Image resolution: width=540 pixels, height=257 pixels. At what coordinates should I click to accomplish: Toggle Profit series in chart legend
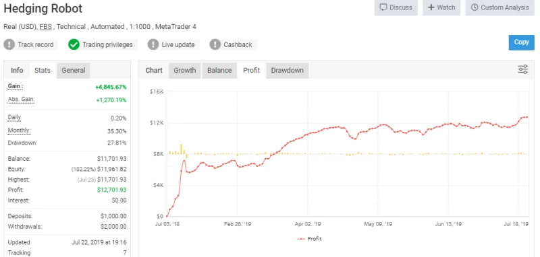[309, 239]
